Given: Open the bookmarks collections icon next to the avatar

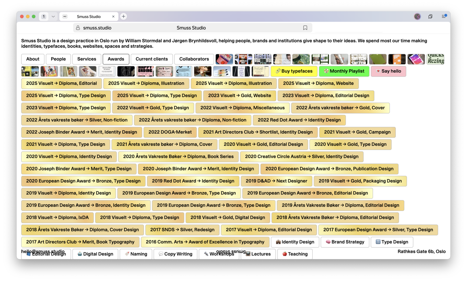Looking at the screenshot, I should [430, 17].
